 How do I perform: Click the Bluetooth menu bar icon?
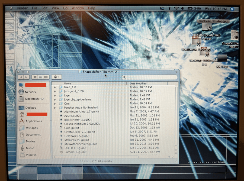coord(169,8)
